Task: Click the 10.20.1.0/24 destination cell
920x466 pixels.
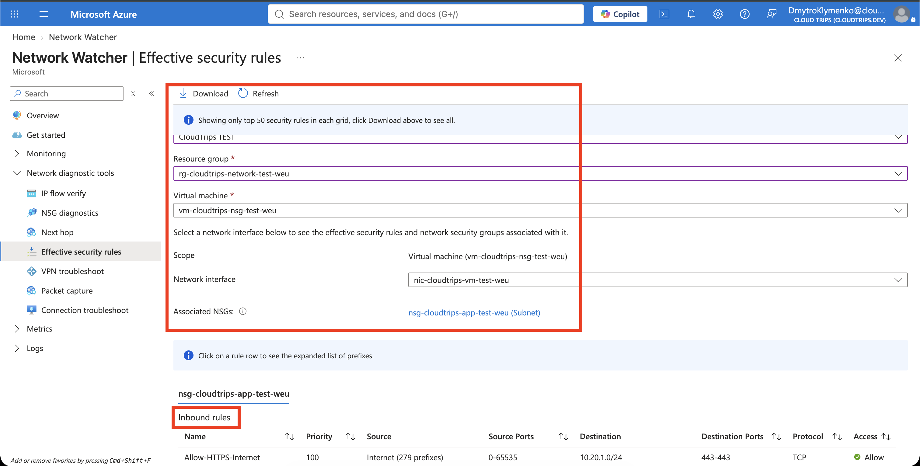Action: click(601, 457)
